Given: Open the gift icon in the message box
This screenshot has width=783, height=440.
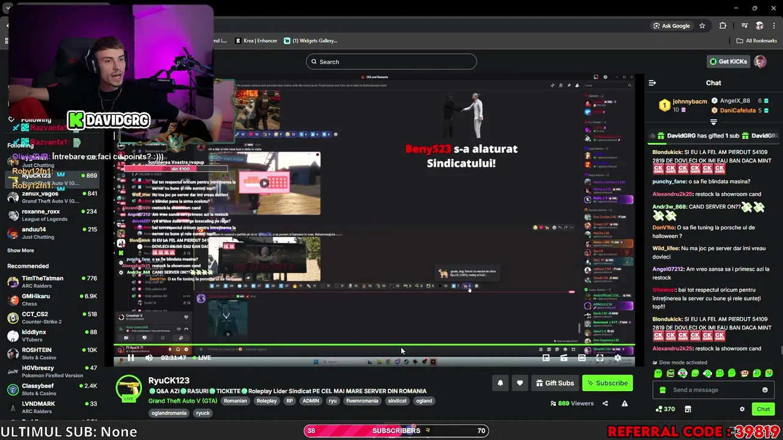Looking at the screenshot, I should pyautogui.click(x=662, y=390).
